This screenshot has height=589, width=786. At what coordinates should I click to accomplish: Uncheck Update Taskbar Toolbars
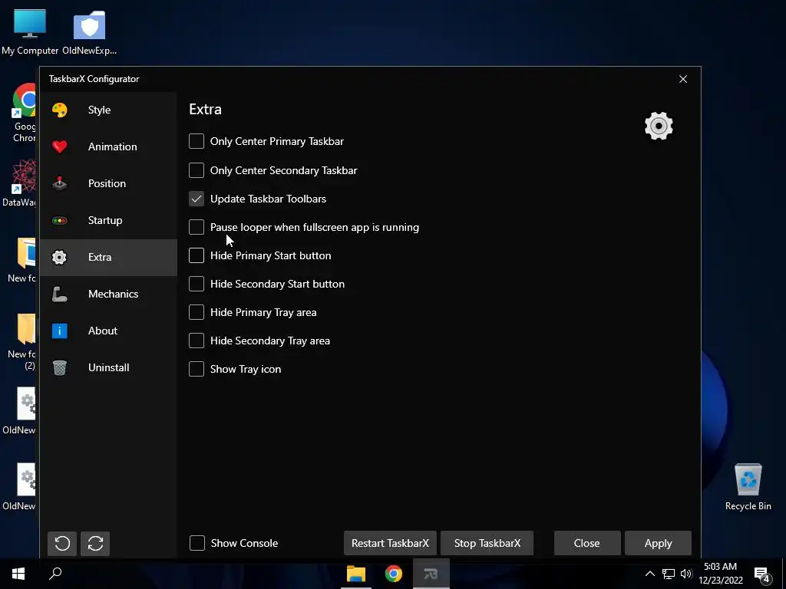tap(196, 199)
